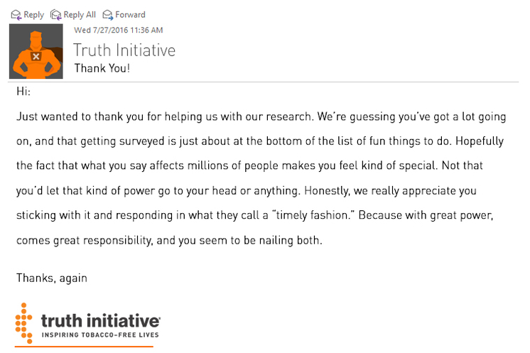Click the orange dotted logo mark in signature
Viewport: 530px width, 353px height.
[x=25, y=321]
